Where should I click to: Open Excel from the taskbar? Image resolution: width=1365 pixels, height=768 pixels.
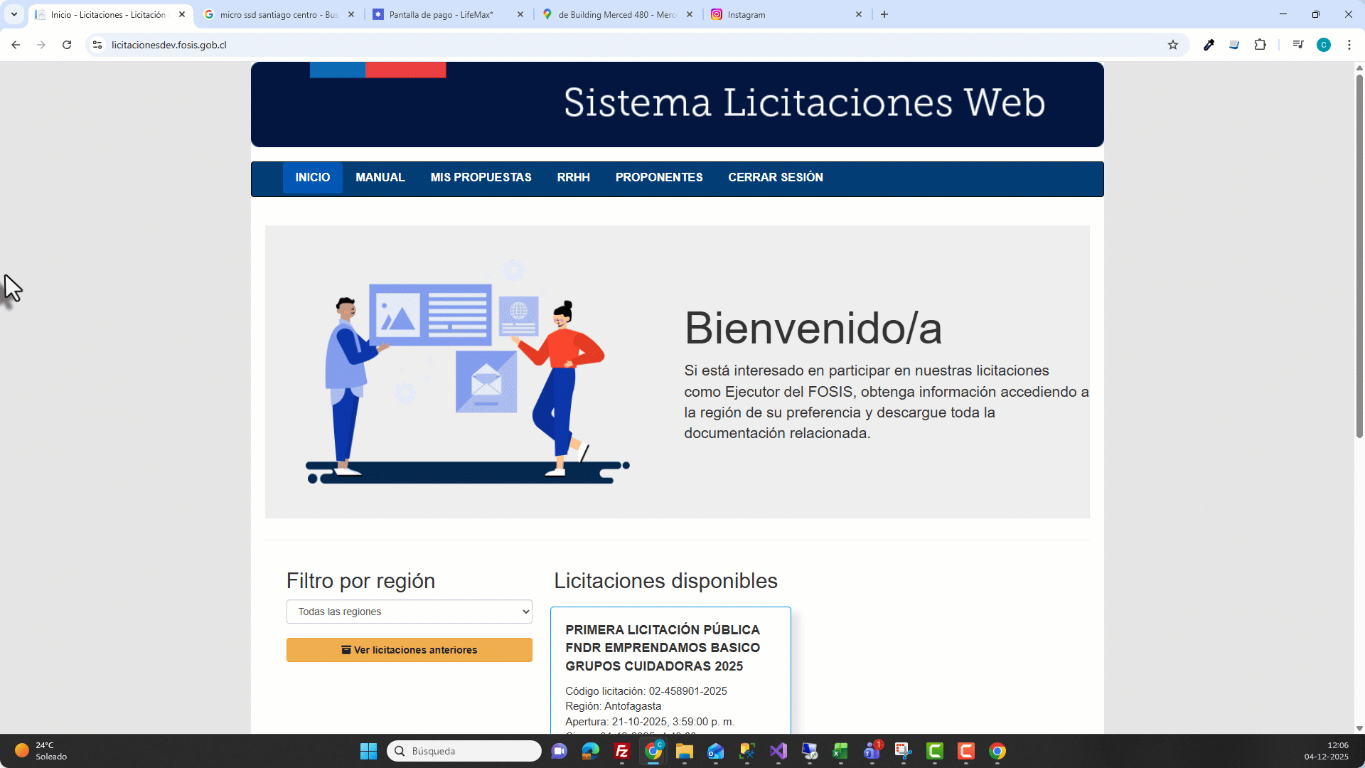(x=842, y=752)
